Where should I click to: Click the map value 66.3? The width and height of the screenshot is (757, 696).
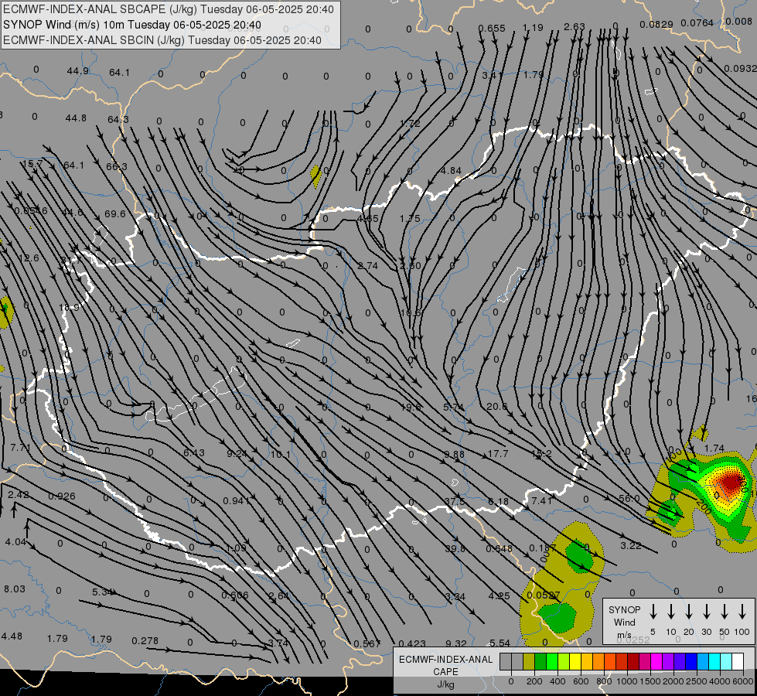117,166
